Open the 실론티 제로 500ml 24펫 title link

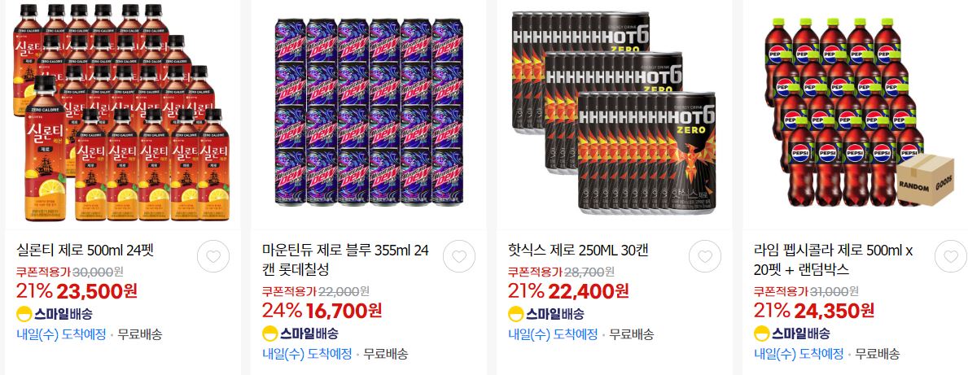(85, 251)
